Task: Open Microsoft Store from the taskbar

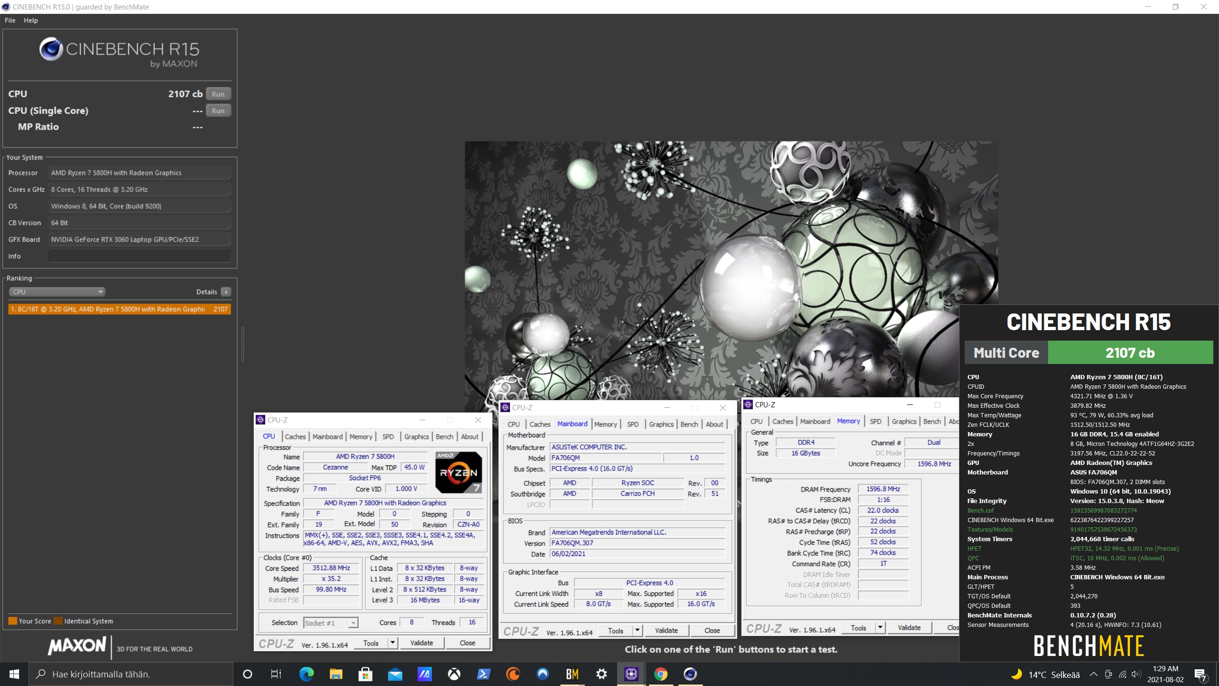Action: 365,674
